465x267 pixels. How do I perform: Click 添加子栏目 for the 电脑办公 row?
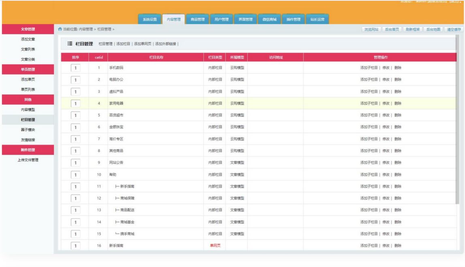tap(369, 80)
